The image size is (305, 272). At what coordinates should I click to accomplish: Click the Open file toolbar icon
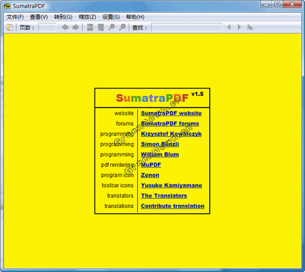point(10,28)
